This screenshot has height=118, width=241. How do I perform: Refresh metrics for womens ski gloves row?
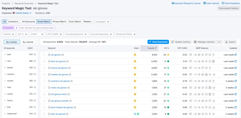(235, 81)
